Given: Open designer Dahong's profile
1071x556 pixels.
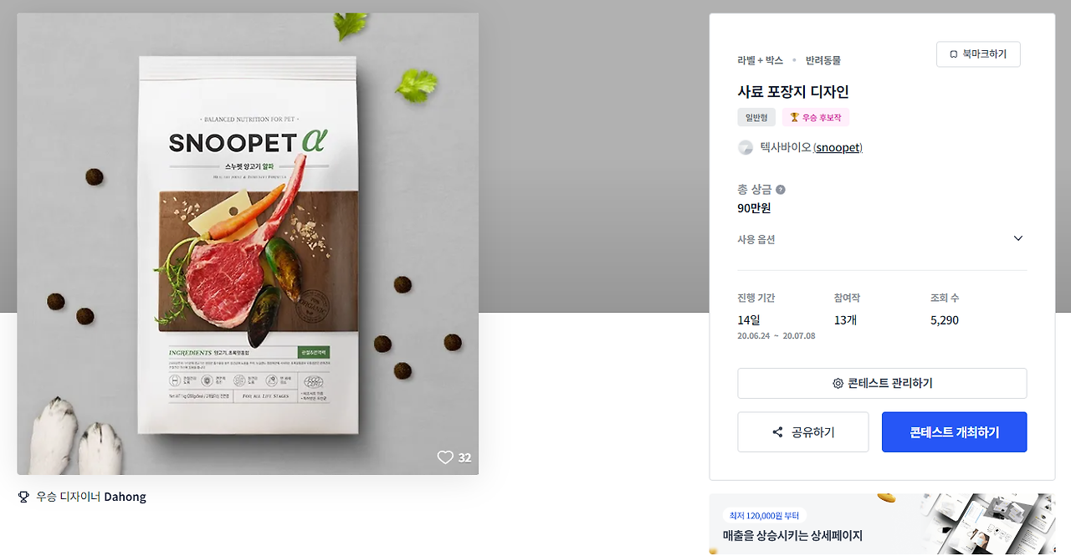Looking at the screenshot, I should click(x=125, y=497).
